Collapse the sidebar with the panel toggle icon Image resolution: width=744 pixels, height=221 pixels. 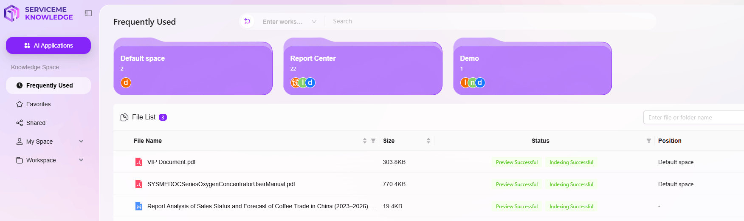pyautogui.click(x=88, y=13)
